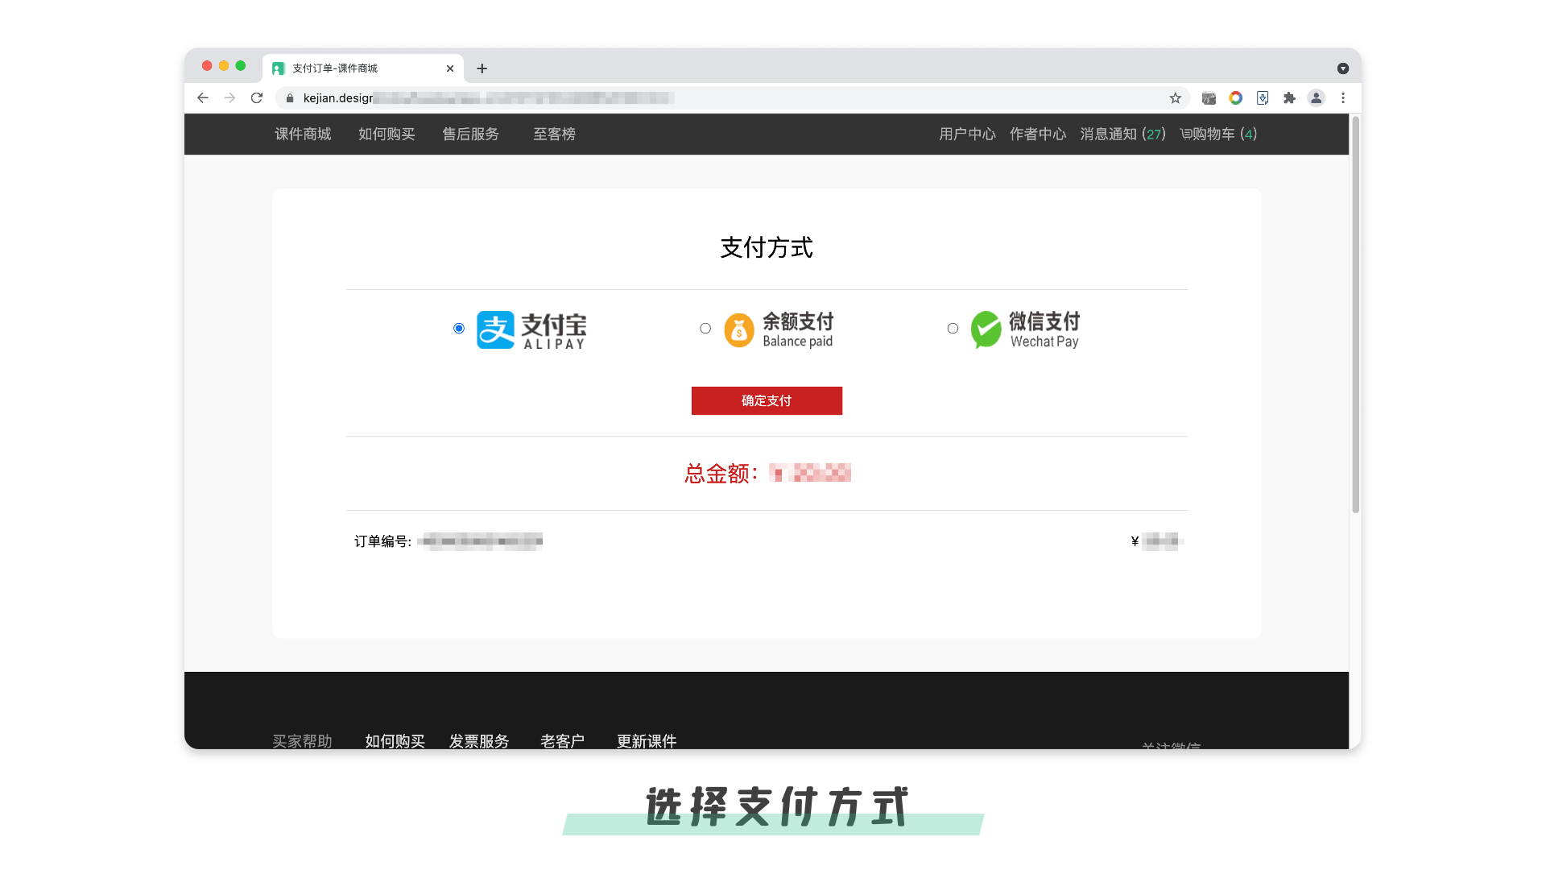The width and height of the screenshot is (1546, 870).
Task: Select the Wechat Pay radio button
Action: tap(953, 328)
